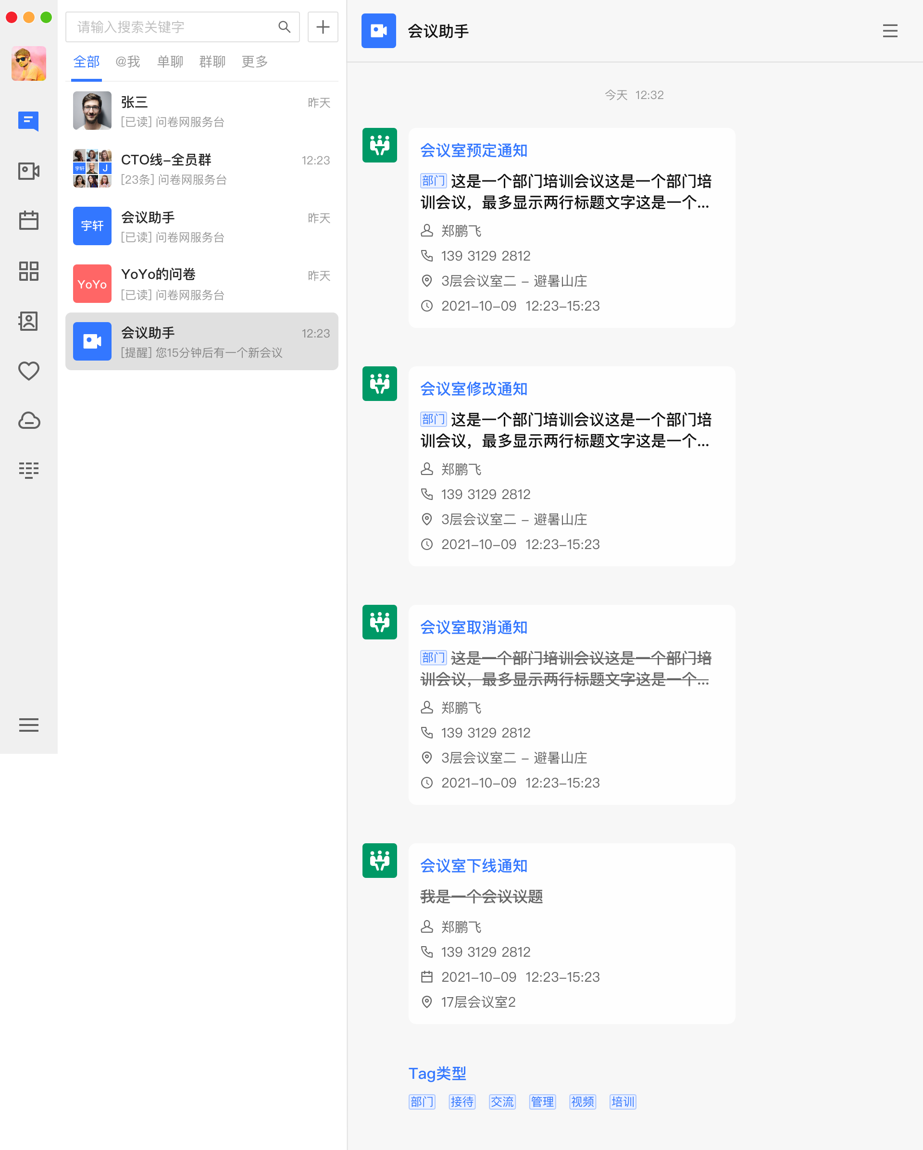Open the apps grid sidebar icon

pyautogui.click(x=28, y=271)
